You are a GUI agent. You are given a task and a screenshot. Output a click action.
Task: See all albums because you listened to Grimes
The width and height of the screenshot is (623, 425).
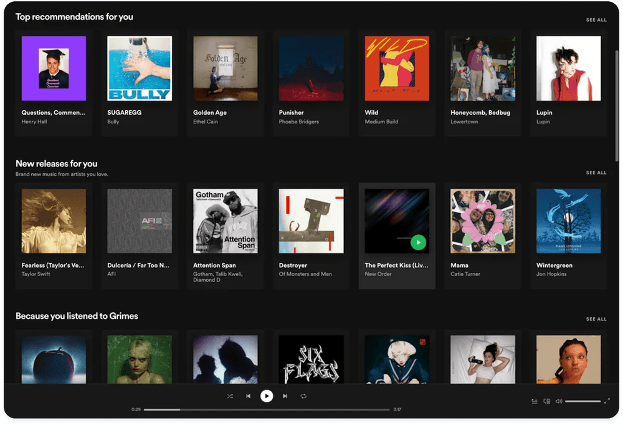click(596, 318)
